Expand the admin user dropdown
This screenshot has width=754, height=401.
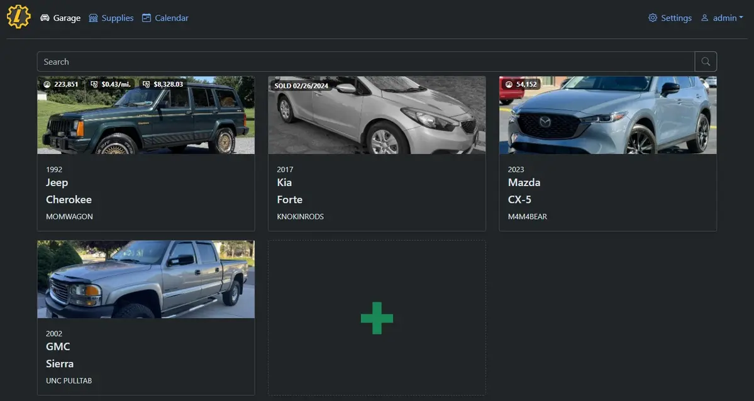point(722,18)
